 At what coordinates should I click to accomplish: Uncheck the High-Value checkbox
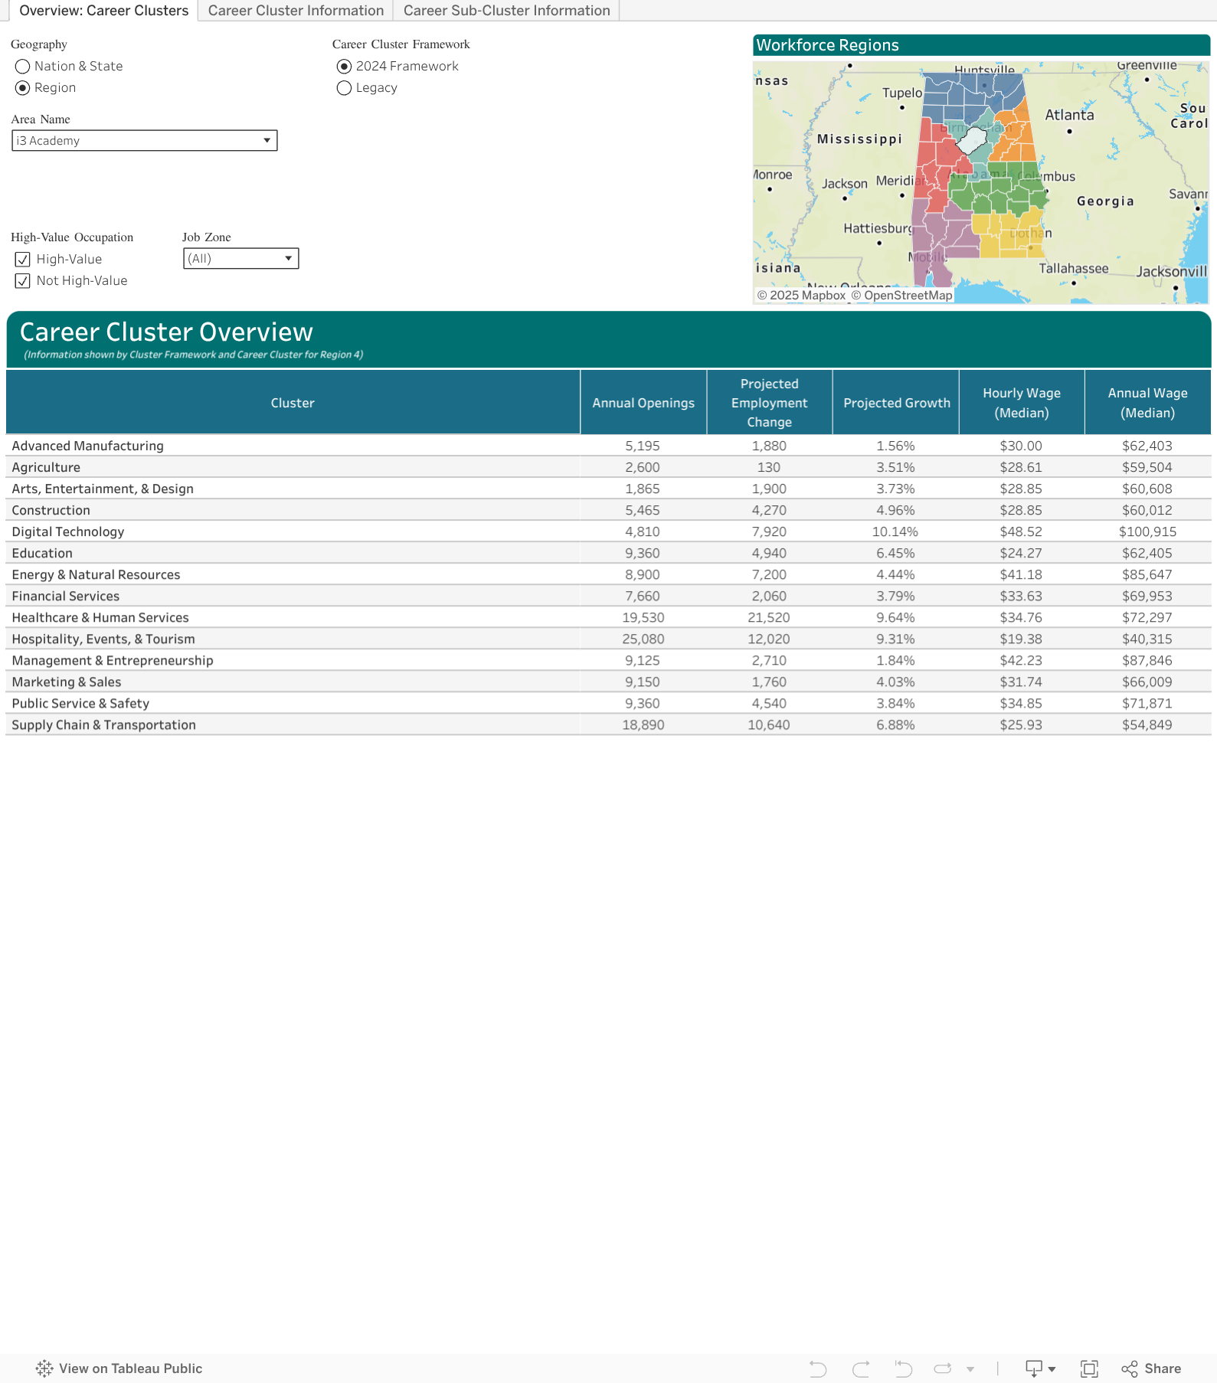(23, 260)
